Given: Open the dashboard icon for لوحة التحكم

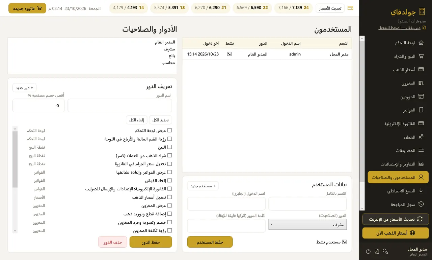Looking at the screenshot, I should [x=421, y=43].
